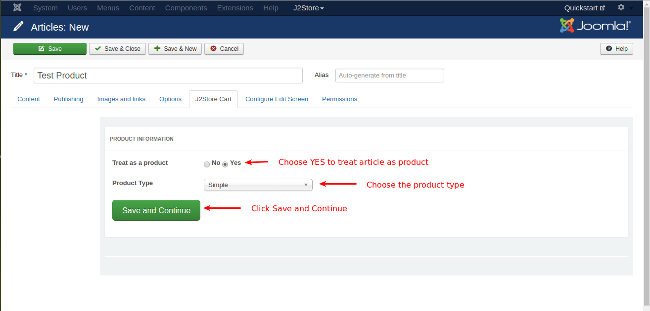Image resolution: width=650 pixels, height=311 pixels.
Task: Select the Yes radio button for product
Action: click(x=225, y=164)
